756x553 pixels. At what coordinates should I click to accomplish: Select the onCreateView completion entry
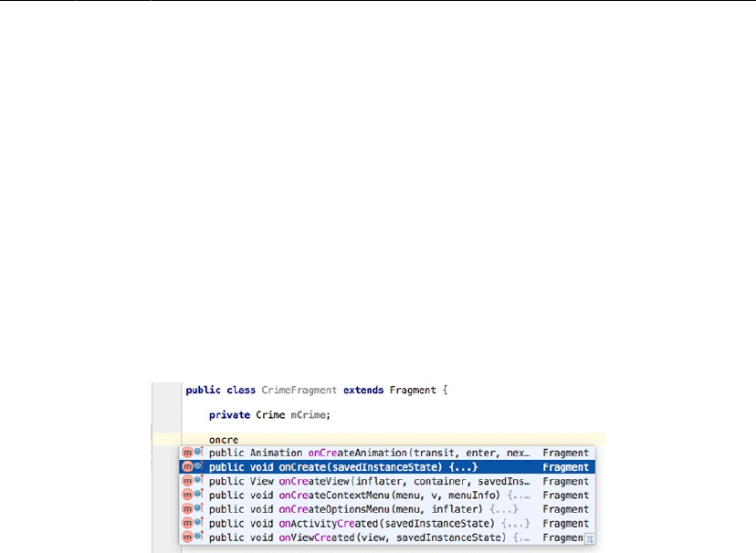point(387,481)
